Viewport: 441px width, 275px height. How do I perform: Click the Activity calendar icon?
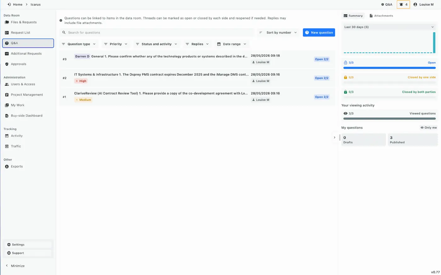coord(7,136)
